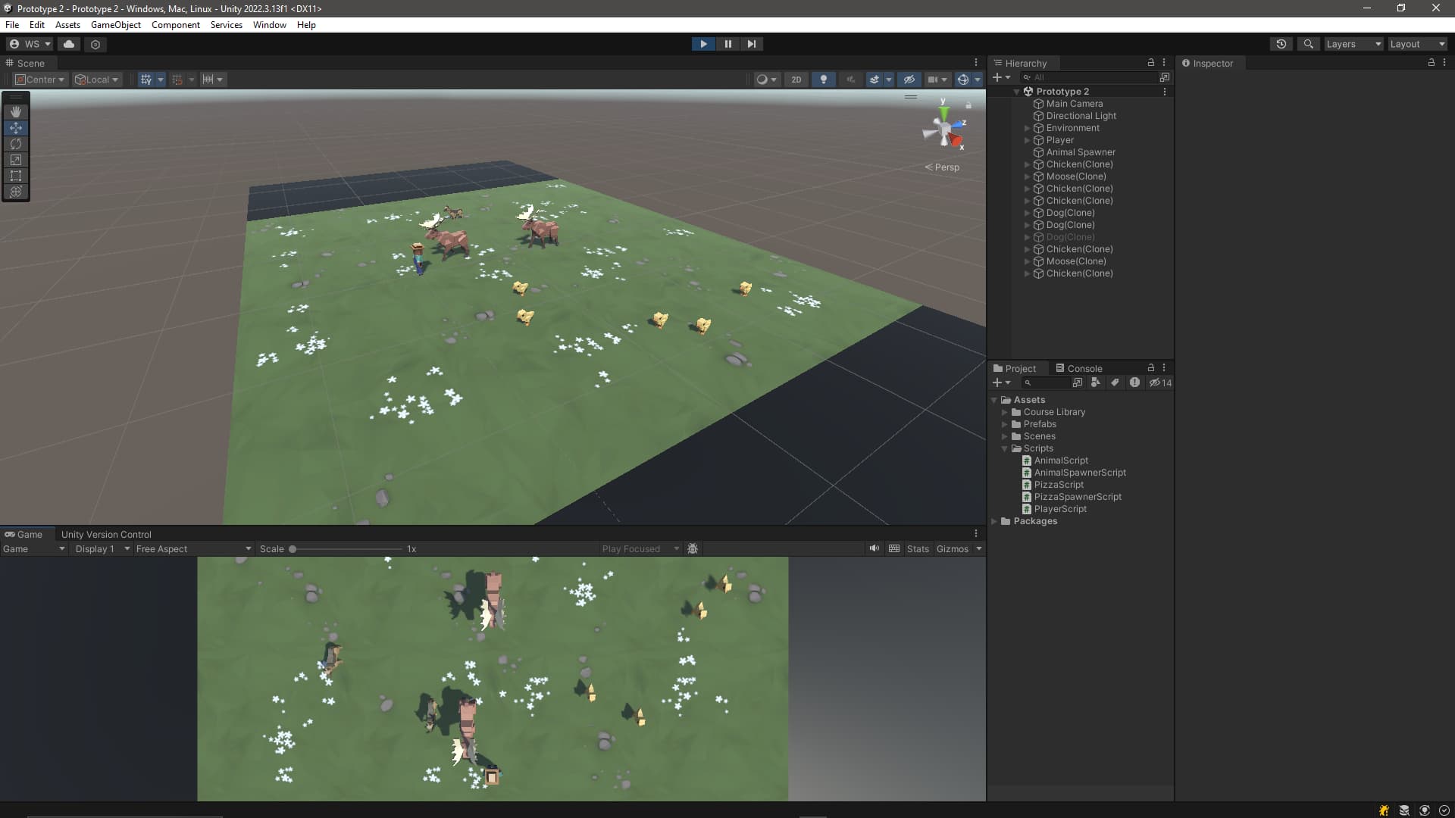Viewport: 1455px width, 818px height.
Task: Click the Package Manager settings icon
Action: click(x=95, y=44)
